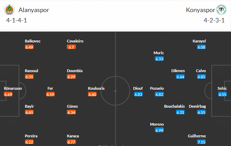Click player name Balkovec
The width and height of the screenshot is (231, 146).
33,41
